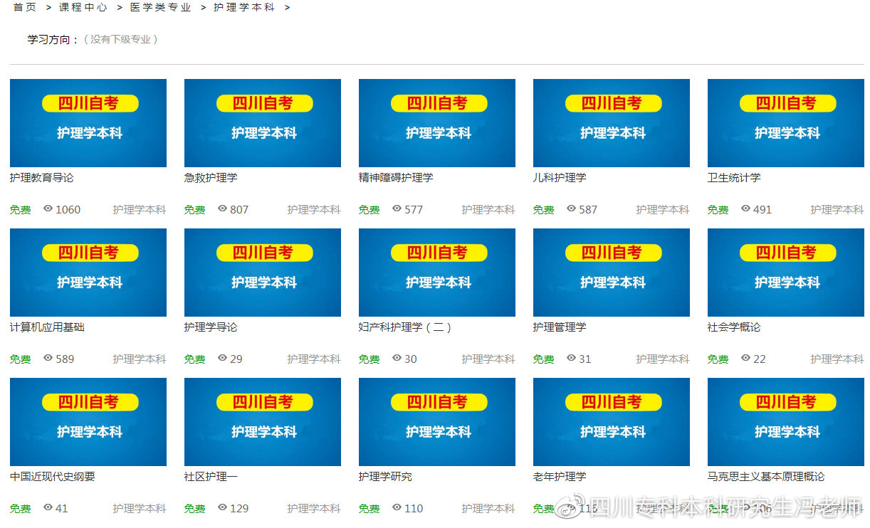870x528 pixels.
Task: Open the 护理学导论 course thumbnail
Action: (x=262, y=272)
